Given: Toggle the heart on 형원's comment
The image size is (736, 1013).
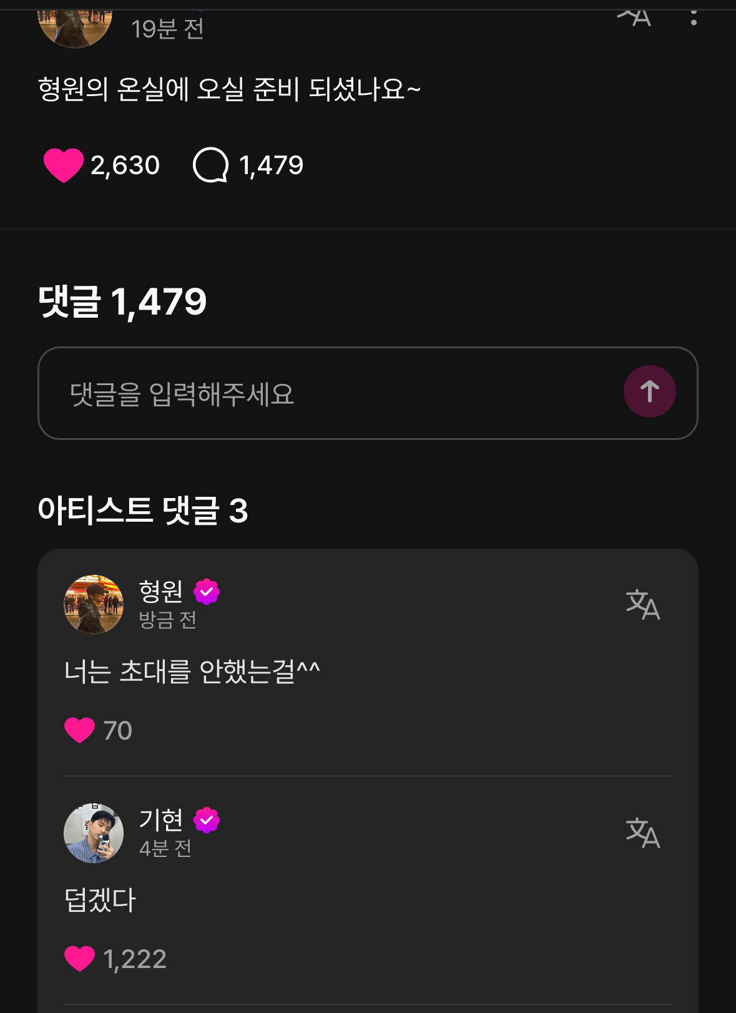Looking at the screenshot, I should pyautogui.click(x=80, y=730).
